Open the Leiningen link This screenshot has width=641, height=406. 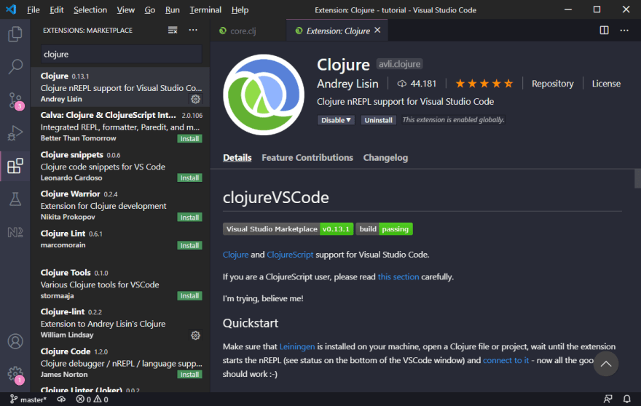point(296,347)
